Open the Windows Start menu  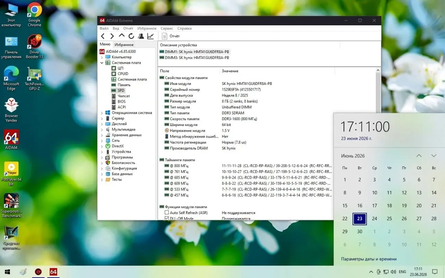[x=7, y=272]
